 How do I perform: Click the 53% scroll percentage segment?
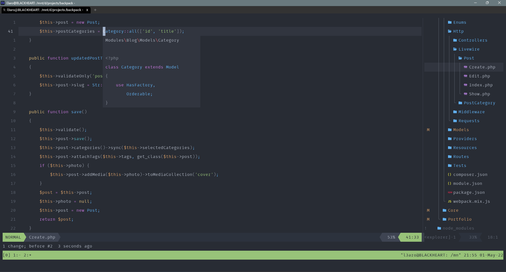coord(391,237)
